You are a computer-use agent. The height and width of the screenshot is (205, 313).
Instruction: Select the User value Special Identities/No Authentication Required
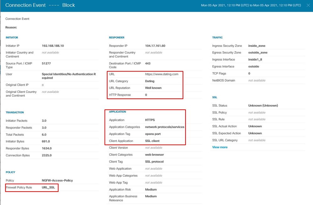[69, 76]
